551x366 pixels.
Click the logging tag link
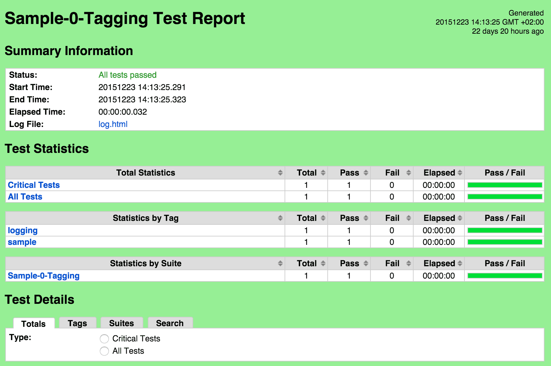[23, 230]
